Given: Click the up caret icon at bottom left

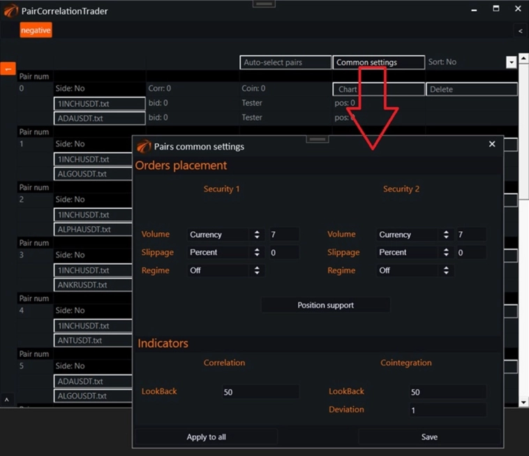Looking at the screenshot, I should point(7,400).
